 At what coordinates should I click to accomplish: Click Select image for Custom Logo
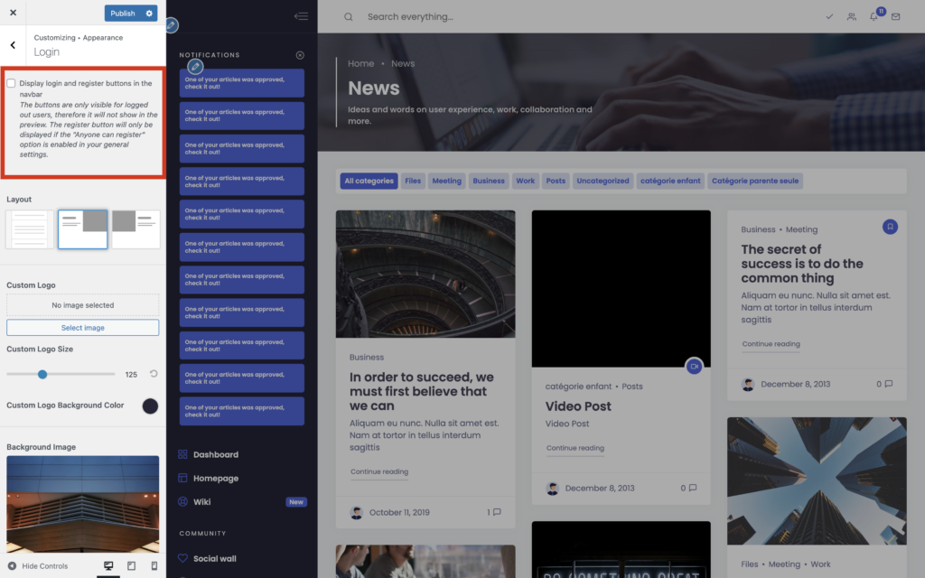pos(82,327)
